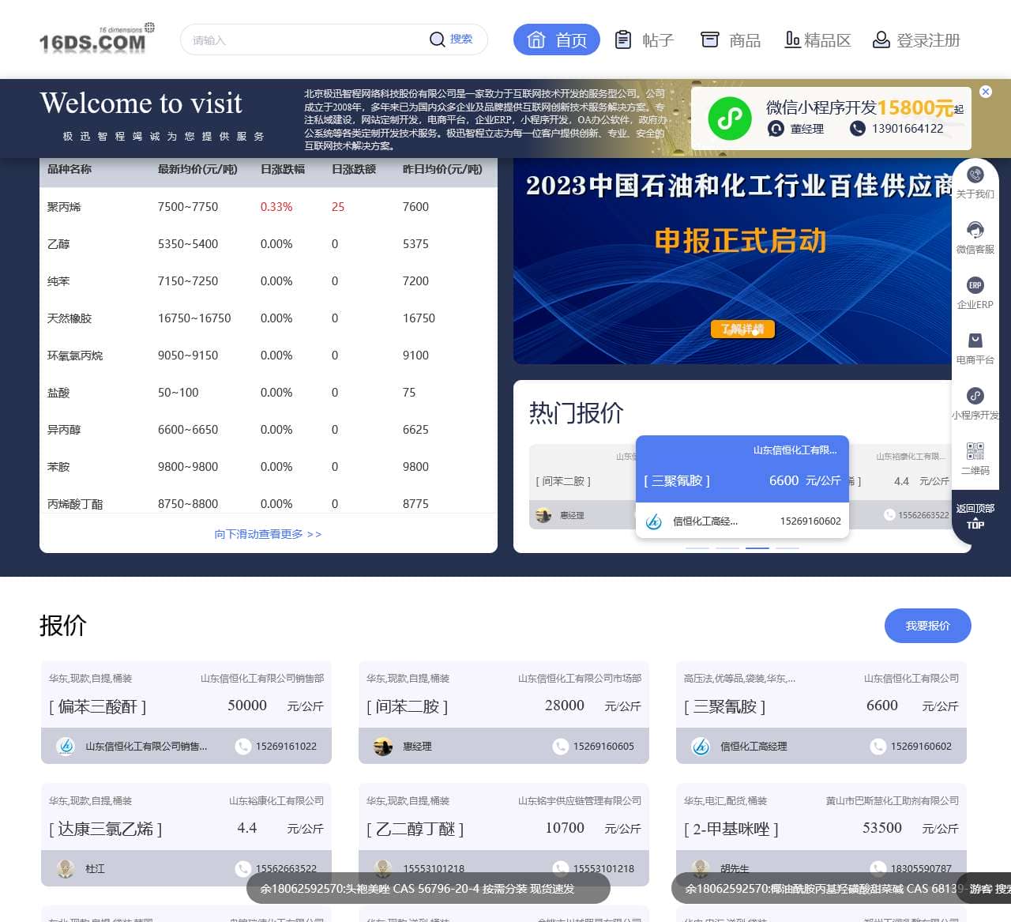This screenshot has height=922, width=1011.
Task: Open 偏苯三酸酐 quote priced 50000
Action: pyautogui.click(x=186, y=713)
